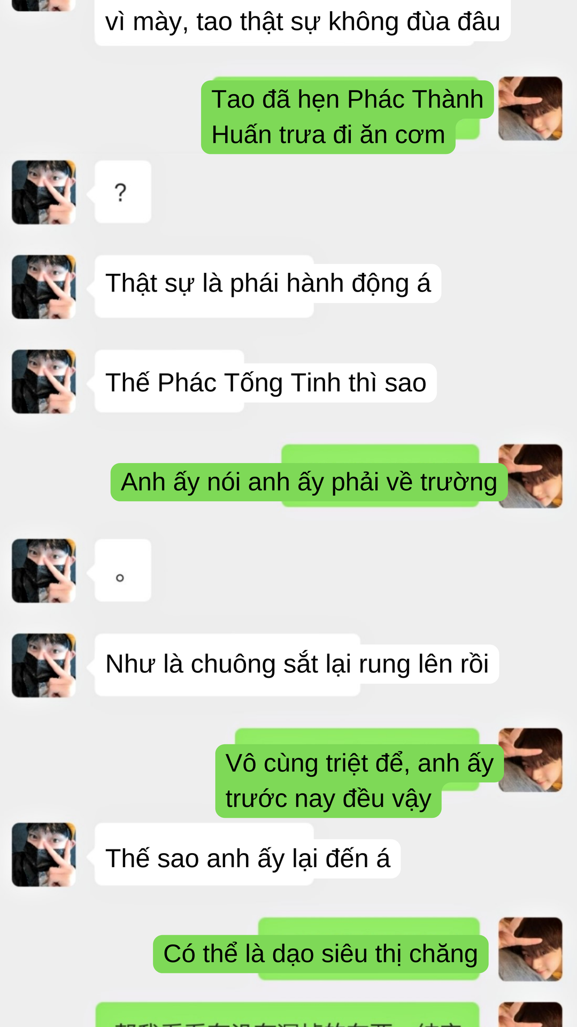Tap the masked avatar beside the "?" message
Image resolution: width=577 pixels, height=1027 pixels.
pos(44,192)
